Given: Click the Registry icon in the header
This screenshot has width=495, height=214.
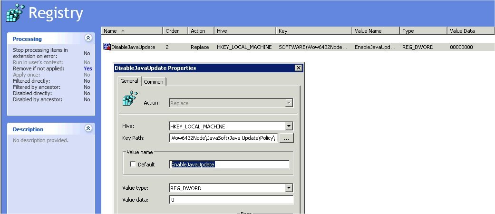Looking at the screenshot, I should tap(14, 12).
